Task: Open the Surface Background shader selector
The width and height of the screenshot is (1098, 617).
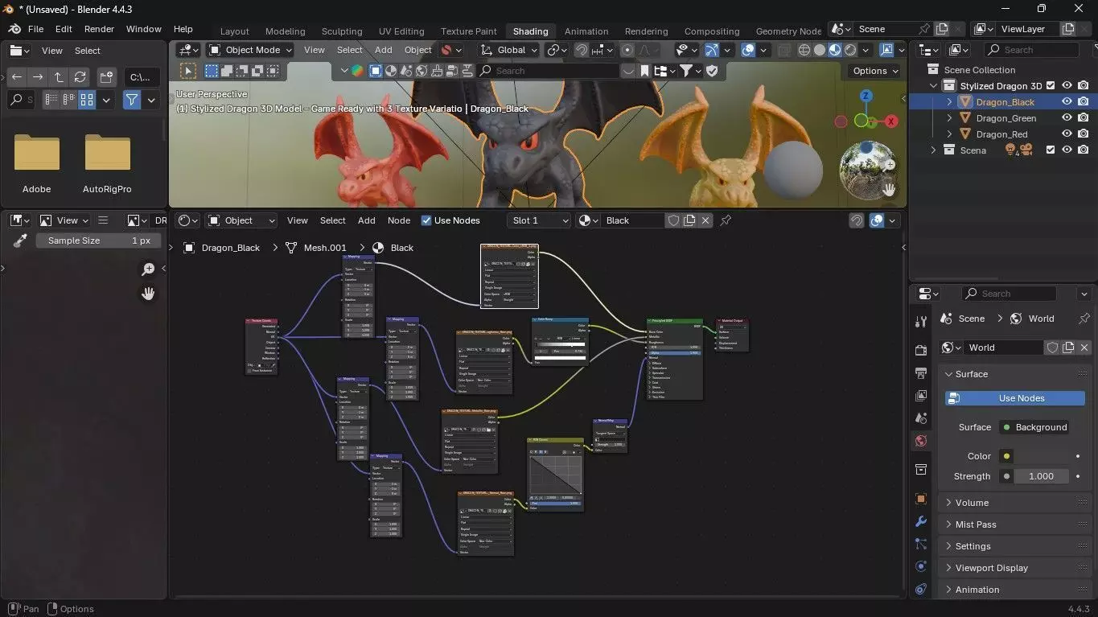Action: coord(1034,427)
